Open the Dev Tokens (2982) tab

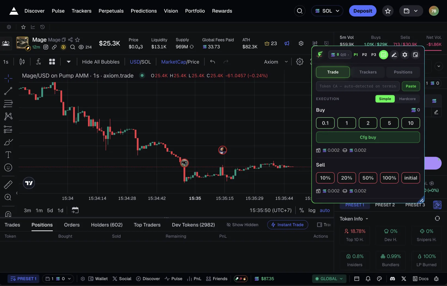[x=193, y=225]
